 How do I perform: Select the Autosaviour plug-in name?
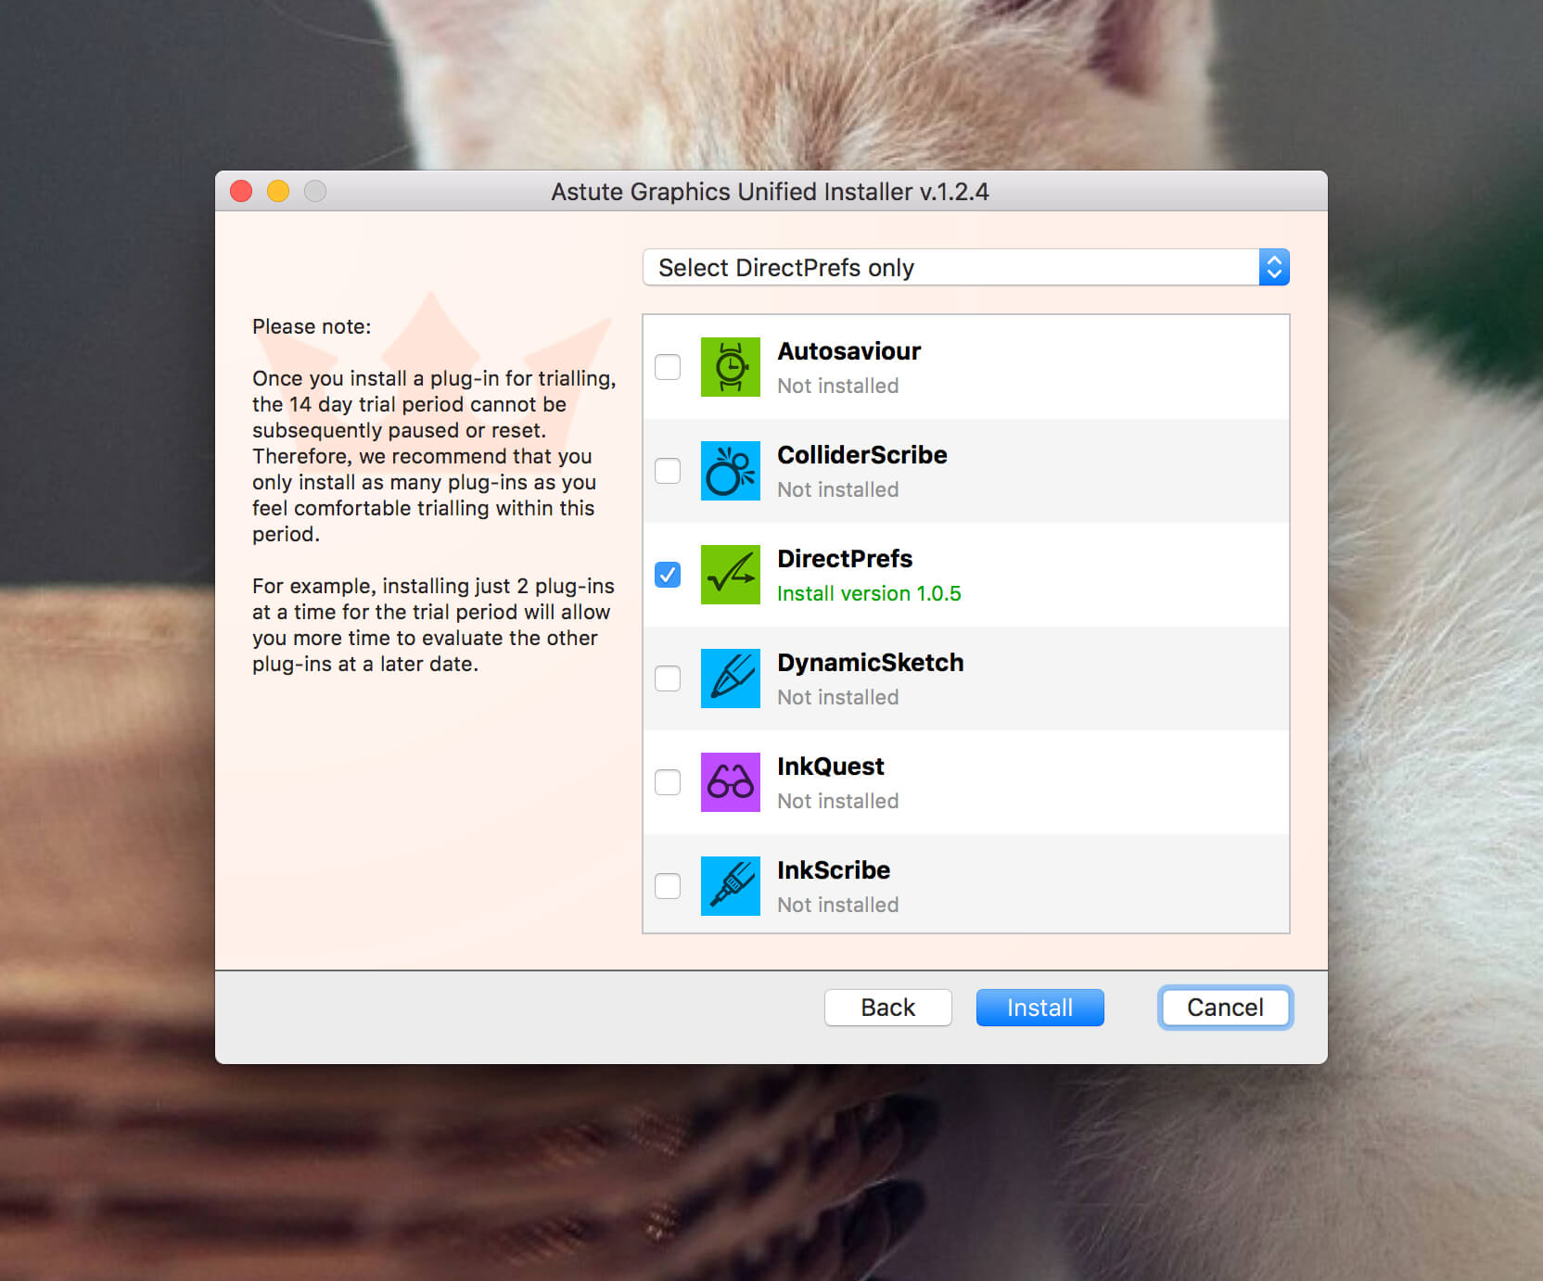point(848,351)
